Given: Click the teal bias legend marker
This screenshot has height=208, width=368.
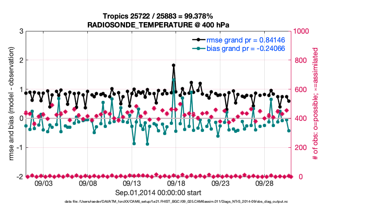Looking at the screenshot, I should tap(199, 48).
